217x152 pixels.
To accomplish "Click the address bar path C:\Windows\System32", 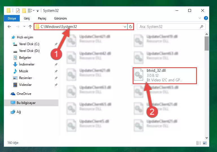I will [59, 27].
